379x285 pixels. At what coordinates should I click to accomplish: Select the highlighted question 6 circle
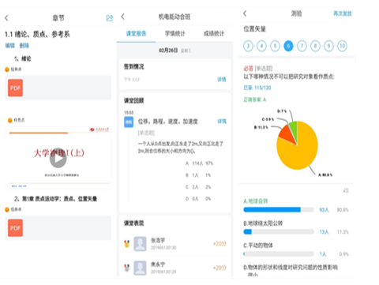point(288,46)
